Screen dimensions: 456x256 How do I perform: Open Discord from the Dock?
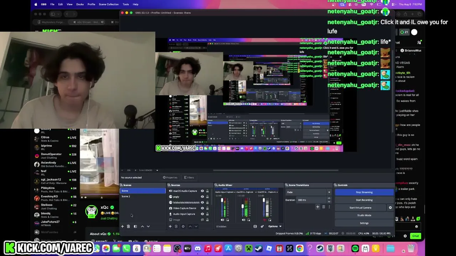click(198, 249)
